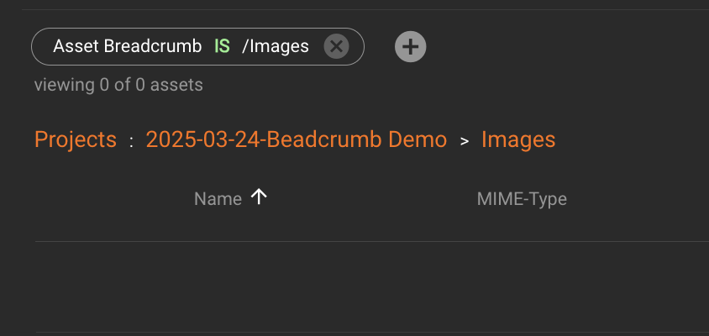The width and height of the screenshot is (709, 336).
Task: Add a new filter with plus icon
Action: click(411, 46)
